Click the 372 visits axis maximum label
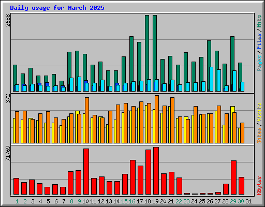The height and width of the screenshot is (207, 265). click(x=8, y=99)
